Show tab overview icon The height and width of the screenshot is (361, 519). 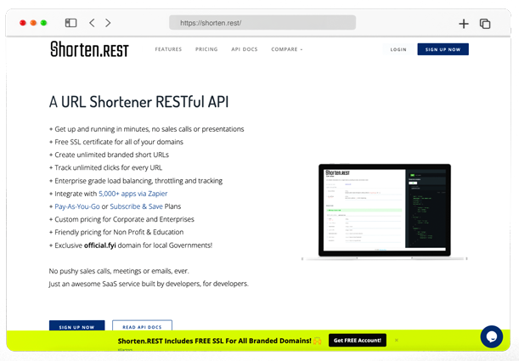coord(485,24)
